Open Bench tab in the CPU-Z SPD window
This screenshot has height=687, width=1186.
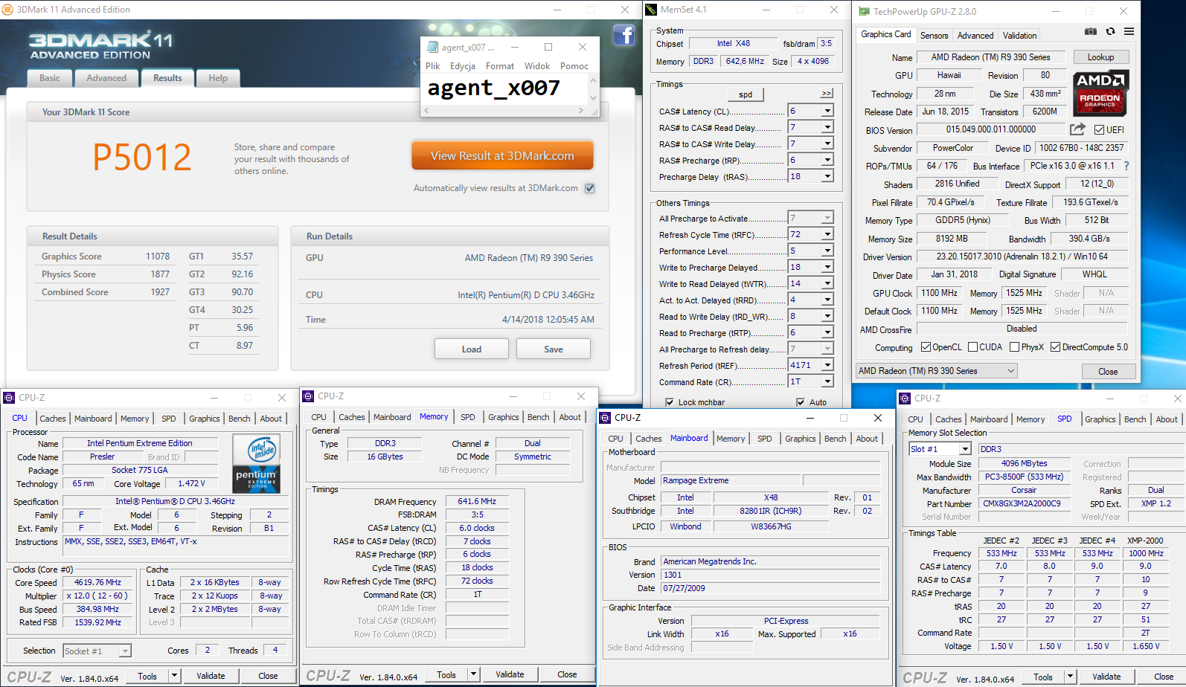point(1135,419)
